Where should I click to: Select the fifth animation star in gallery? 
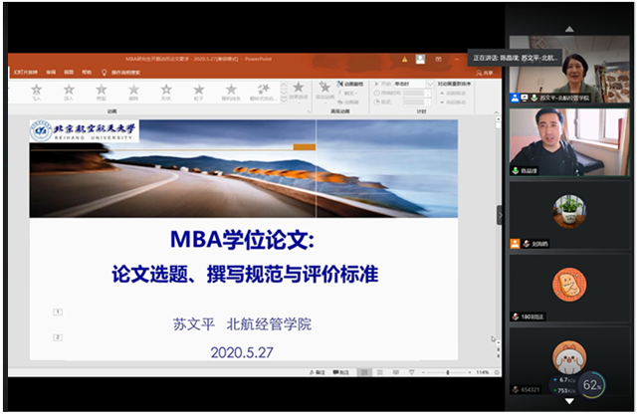tap(165, 90)
